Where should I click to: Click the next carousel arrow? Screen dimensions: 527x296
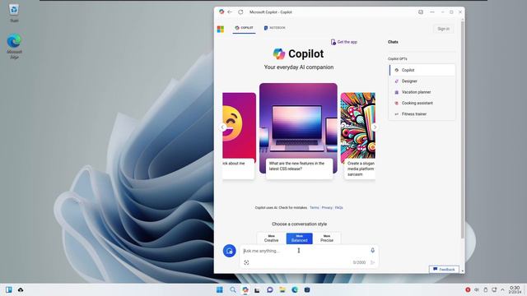[x=375, y=127]
